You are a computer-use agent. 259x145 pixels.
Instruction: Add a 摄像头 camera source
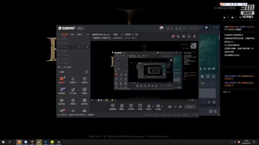(122, 107)
